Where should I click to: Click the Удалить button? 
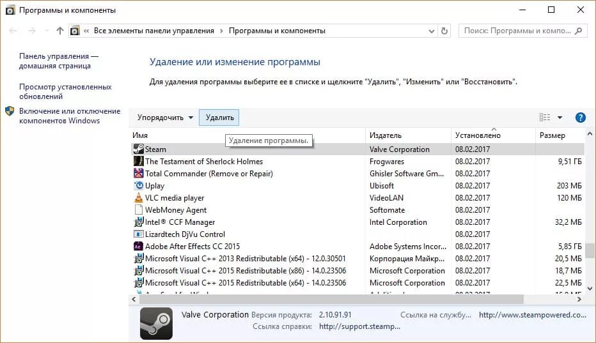coord(219,118)
